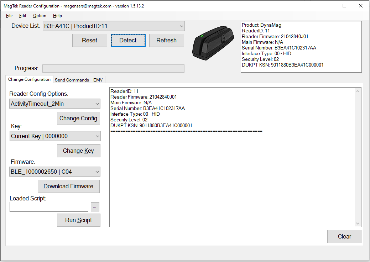
Task: Open the Edit menu
Action: coord(23,16)
